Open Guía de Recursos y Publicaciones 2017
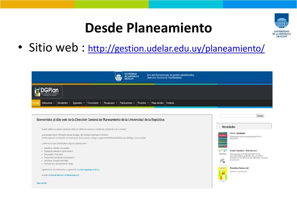This screenshot has width=297, height=222. click(x=65, y=175)
